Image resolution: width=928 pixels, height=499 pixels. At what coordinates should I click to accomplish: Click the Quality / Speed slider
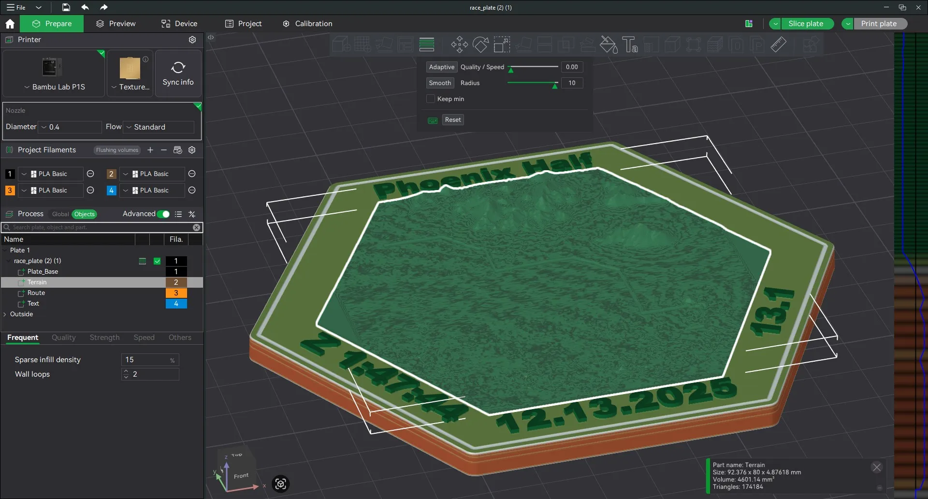tap(533, 67)
